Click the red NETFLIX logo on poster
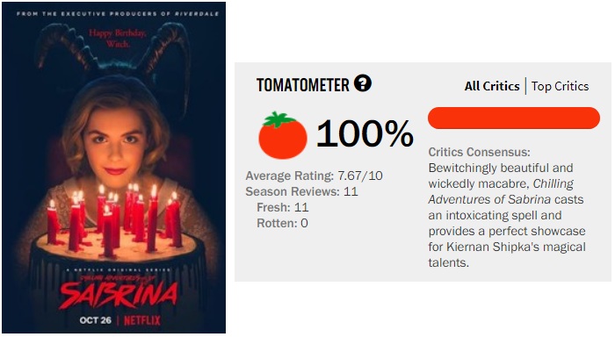615x337 pixels. [x=142, y=320]
